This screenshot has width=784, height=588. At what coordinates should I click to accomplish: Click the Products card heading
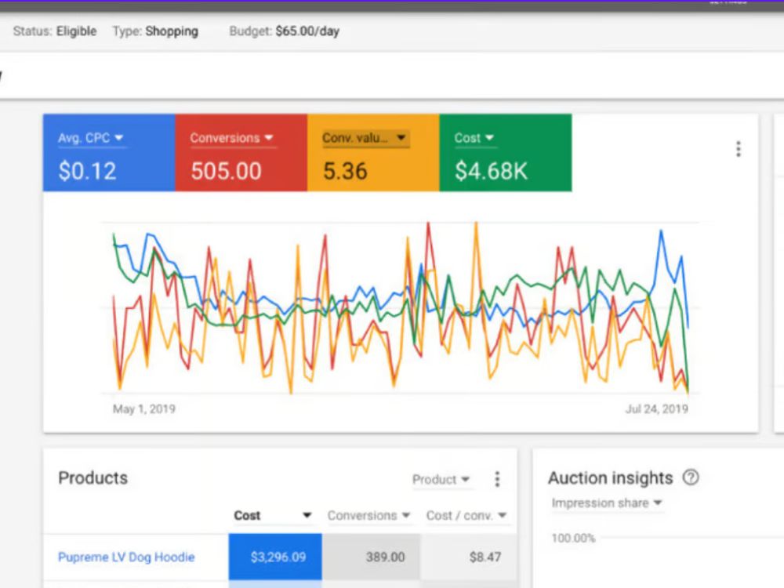[93, 478]
